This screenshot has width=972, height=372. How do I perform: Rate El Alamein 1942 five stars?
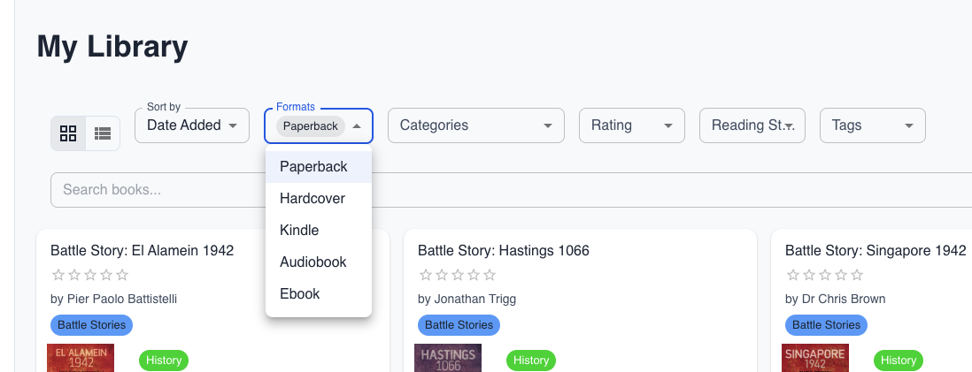(122, 275)
